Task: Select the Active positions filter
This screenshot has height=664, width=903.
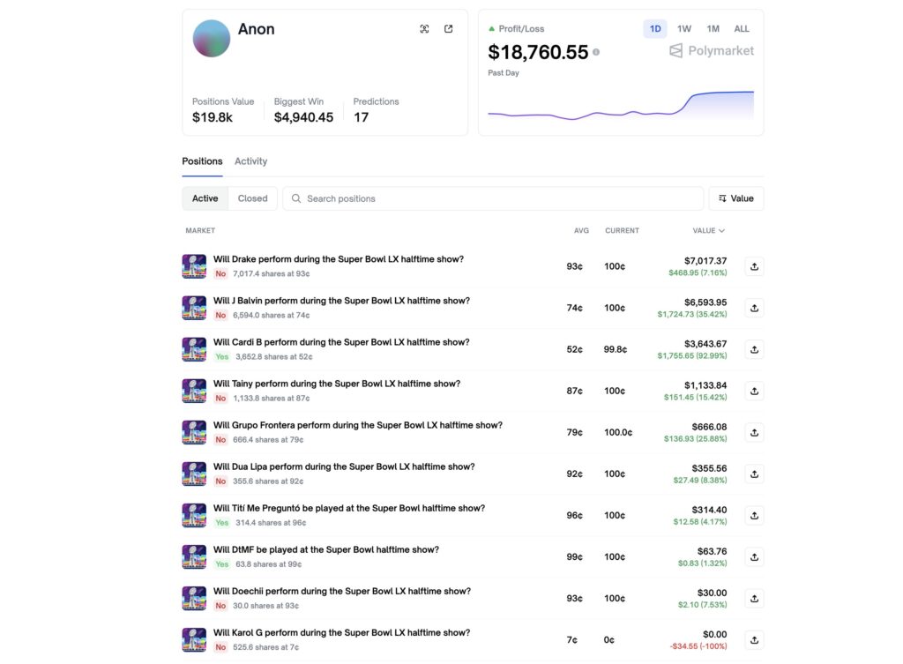Action: (204, 198)
